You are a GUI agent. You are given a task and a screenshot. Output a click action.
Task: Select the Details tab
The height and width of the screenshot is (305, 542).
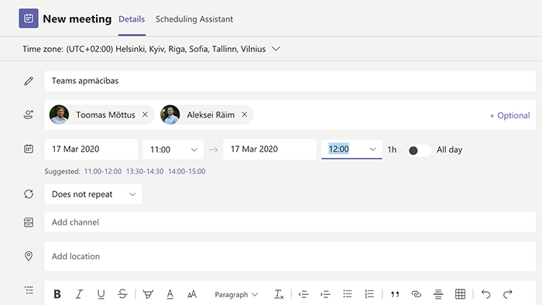click(x=132, y=19)
